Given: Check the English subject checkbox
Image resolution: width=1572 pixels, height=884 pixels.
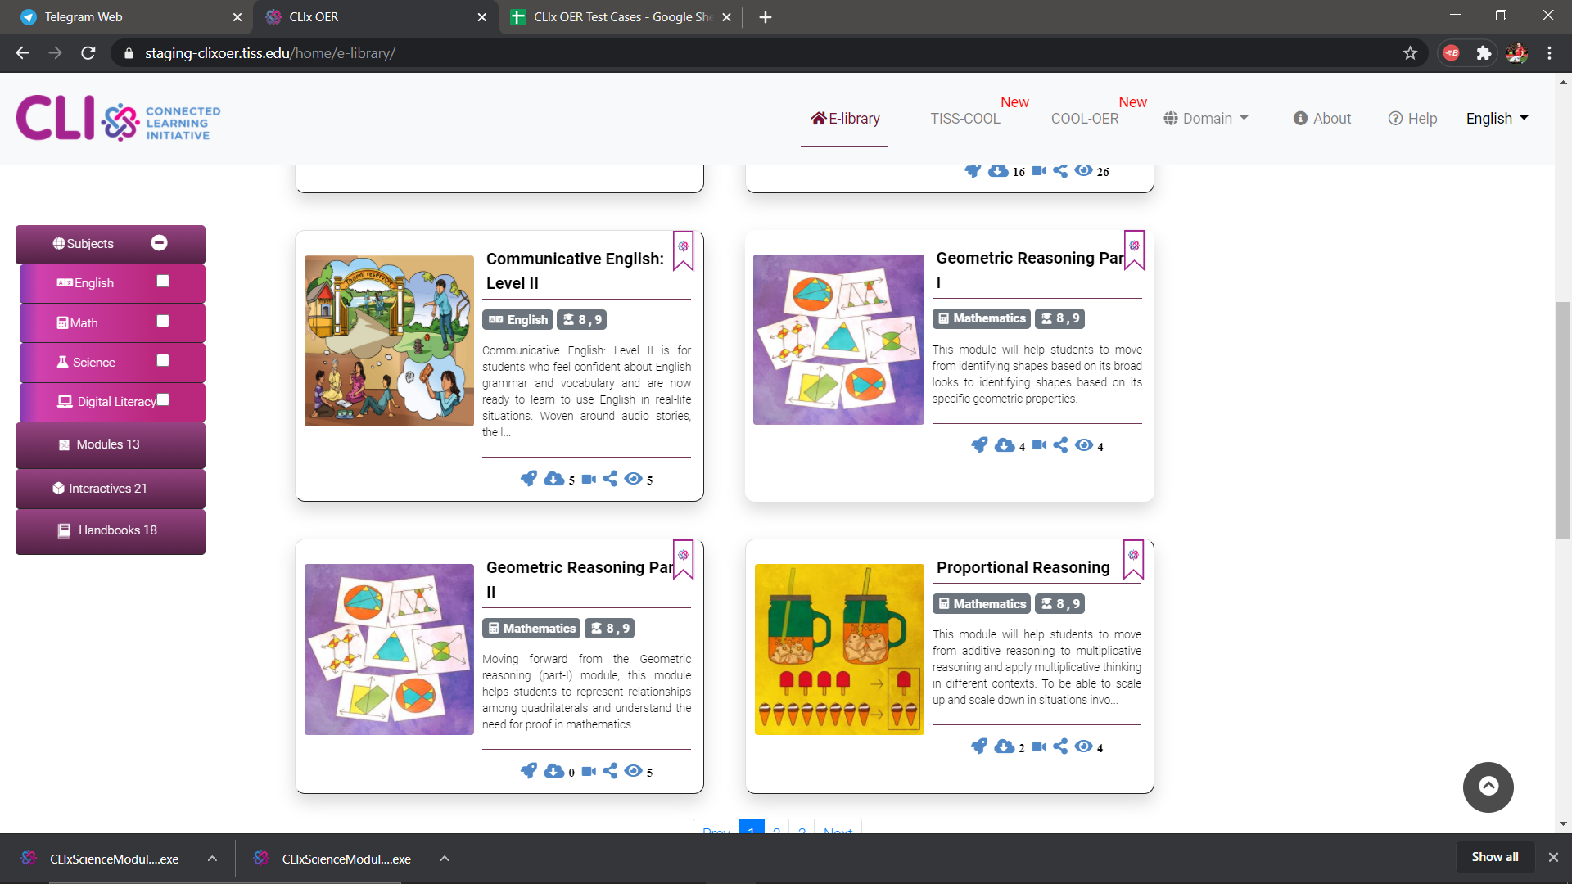Looking at the screenshot, I should point(163,281).
